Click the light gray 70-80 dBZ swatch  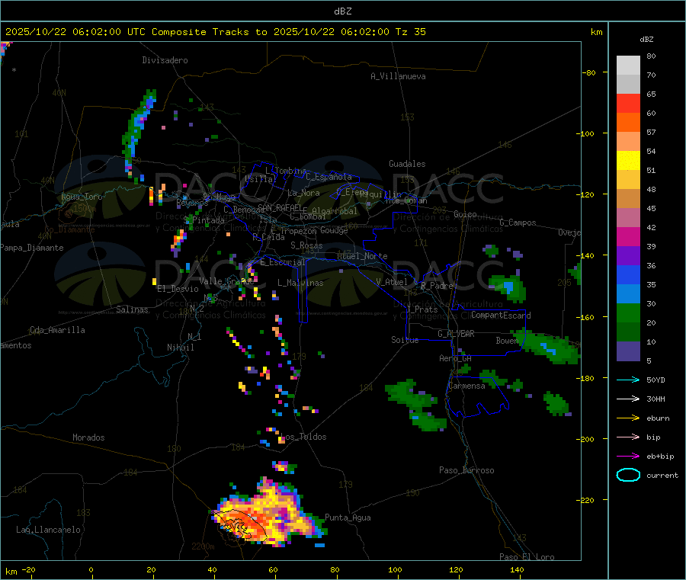click(x=628, y=66)
